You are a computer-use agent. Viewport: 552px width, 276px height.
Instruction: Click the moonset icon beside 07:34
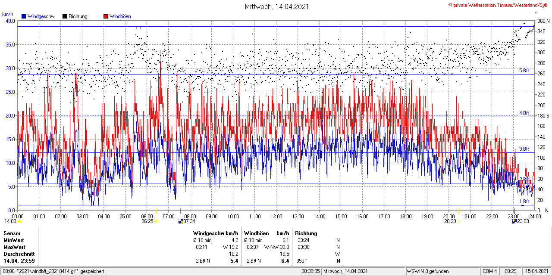[181, 221]
